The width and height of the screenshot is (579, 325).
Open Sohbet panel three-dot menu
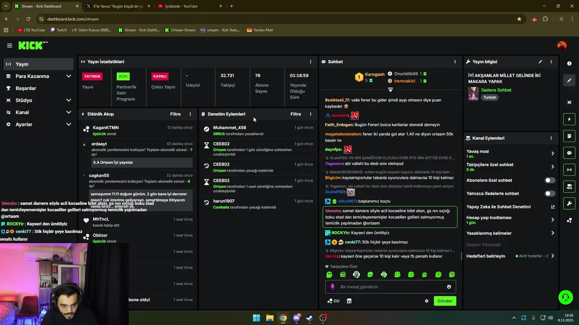click(455, 62)
